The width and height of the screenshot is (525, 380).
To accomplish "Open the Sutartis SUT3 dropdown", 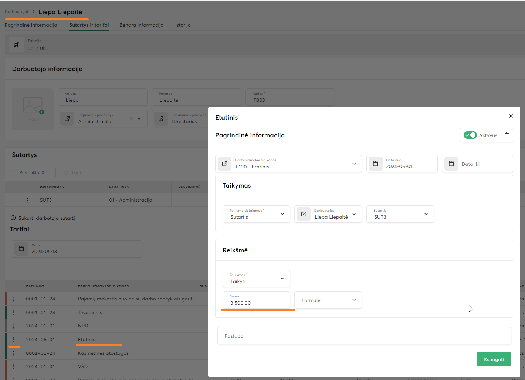I will coord(426,214).
